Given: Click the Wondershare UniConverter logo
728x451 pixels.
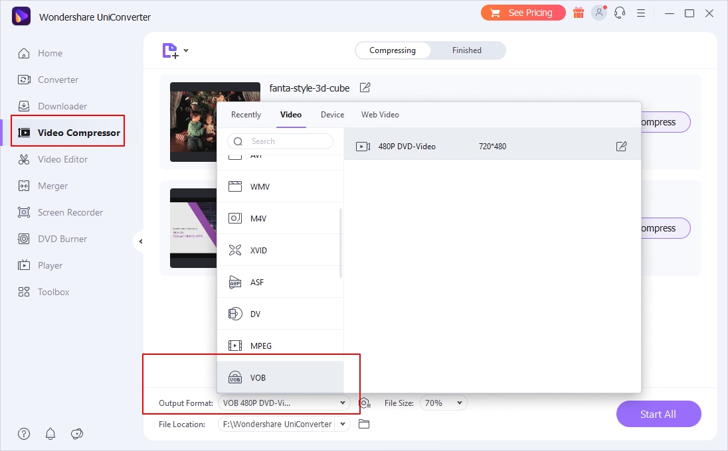Looking at the screenshot, I should coord(21,16).
